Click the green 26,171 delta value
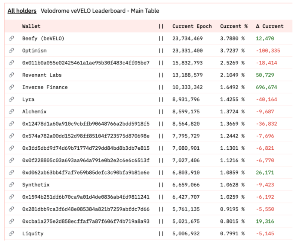This screenshot has height=242, width=298. tap(265, 172)
